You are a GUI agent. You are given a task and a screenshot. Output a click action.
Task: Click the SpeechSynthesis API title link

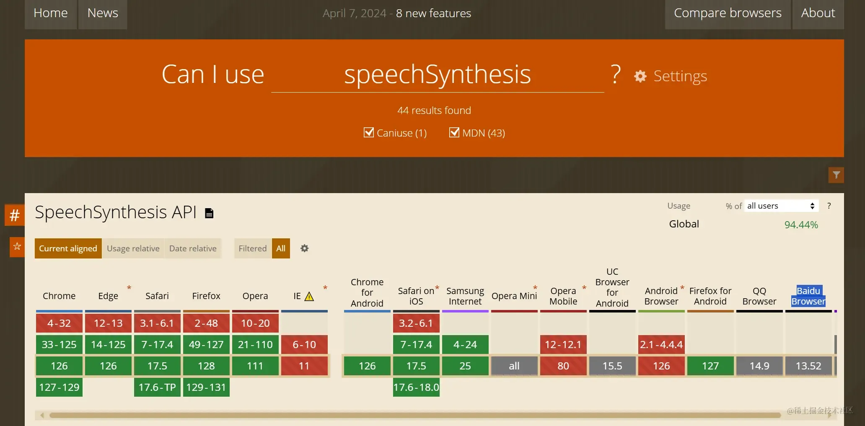pyautogui.click(x=116, y=212)
